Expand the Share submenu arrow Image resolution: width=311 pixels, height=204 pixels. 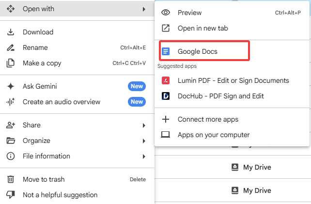point(144,126)
